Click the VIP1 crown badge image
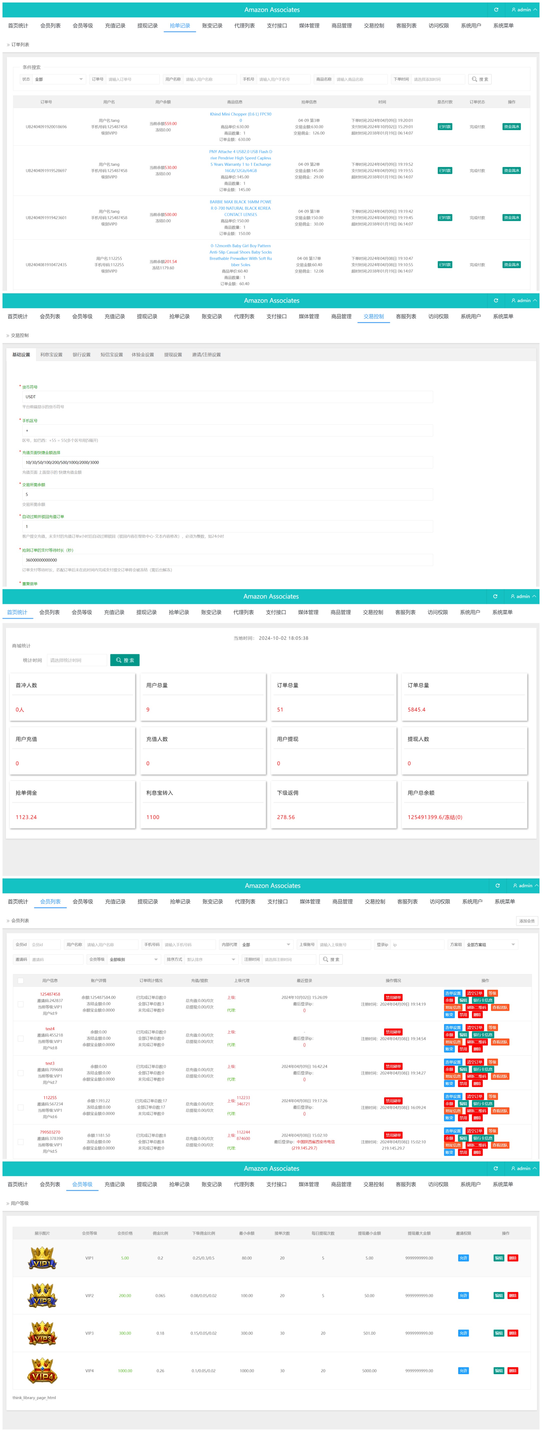The height and width of the screenshot is (1432, 542). 42,1258
